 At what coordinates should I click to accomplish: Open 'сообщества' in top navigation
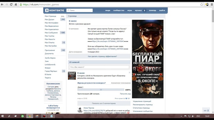(x=119, y=10)
